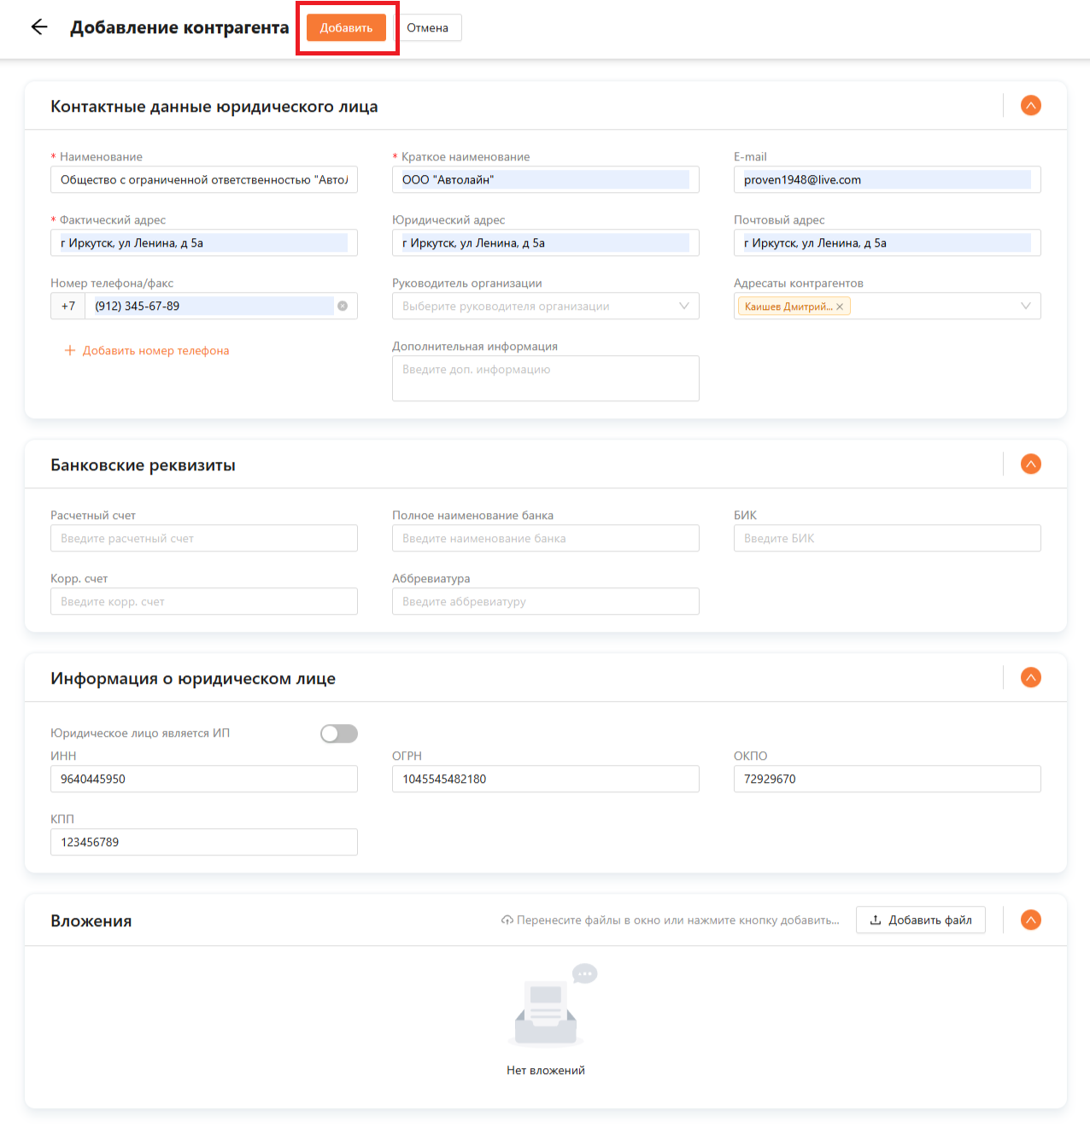Open the Руководитель организации dropdown

[x=545, y=307]
